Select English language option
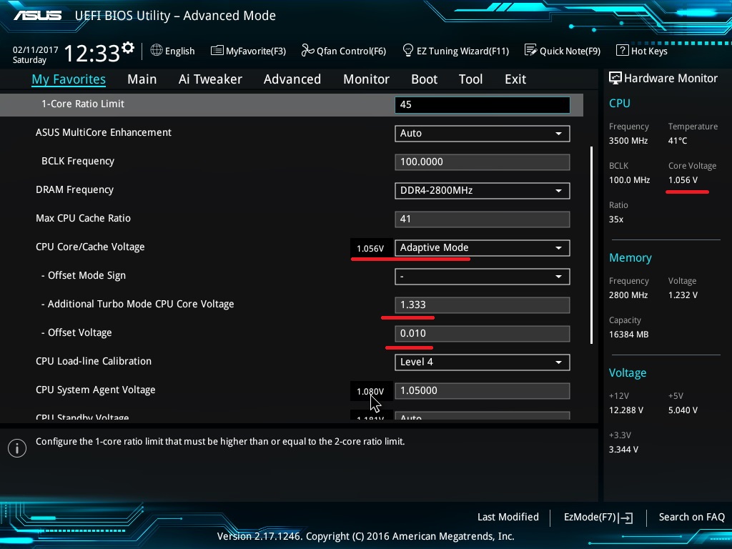 click(179, 51)
